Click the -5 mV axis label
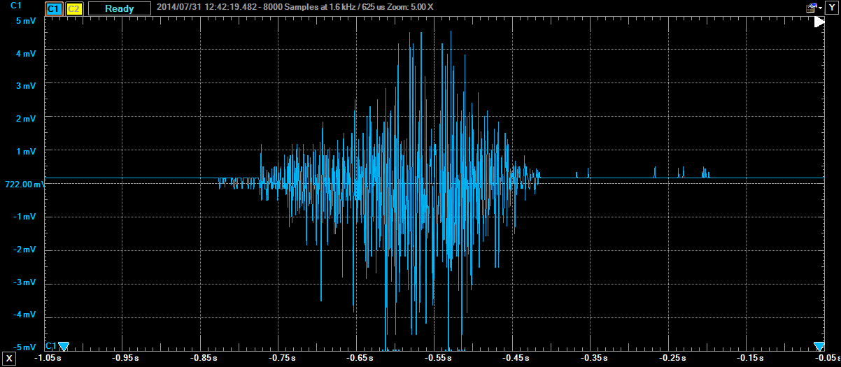This screenshot has width=841, height=367. tap(24, 347)
